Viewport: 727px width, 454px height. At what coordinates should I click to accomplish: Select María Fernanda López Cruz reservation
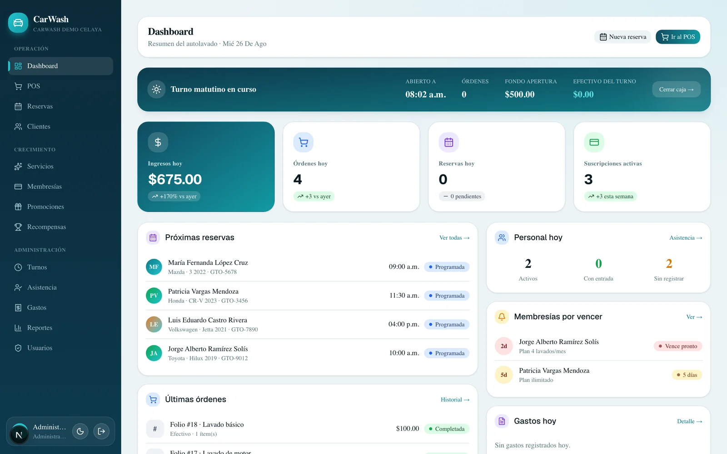pos(308,267)
